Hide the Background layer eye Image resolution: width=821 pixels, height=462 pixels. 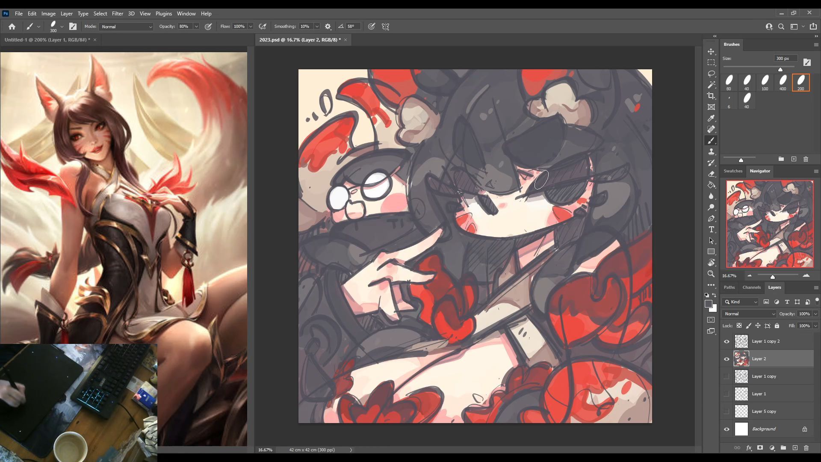tap(726, 429)
